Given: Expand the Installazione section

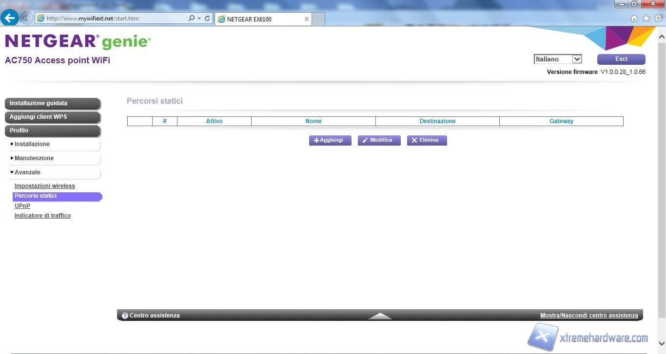Looking at the screenshot, I should click(32, 144).
